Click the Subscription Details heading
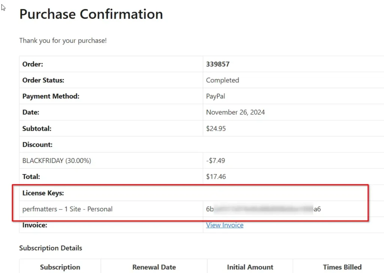 51,248
